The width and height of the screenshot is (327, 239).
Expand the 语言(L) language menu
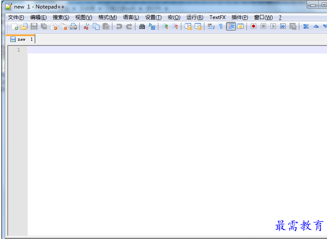(131, 17)
